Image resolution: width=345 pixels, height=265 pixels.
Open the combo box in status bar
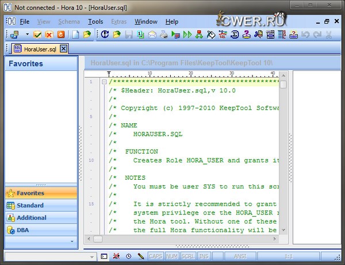(x=91, y=255)
